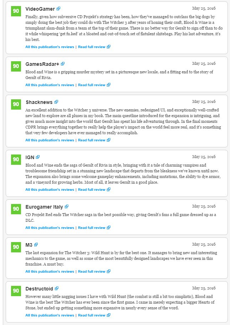
Task: Open external link icon beside IGN
Action: point(38,157)
